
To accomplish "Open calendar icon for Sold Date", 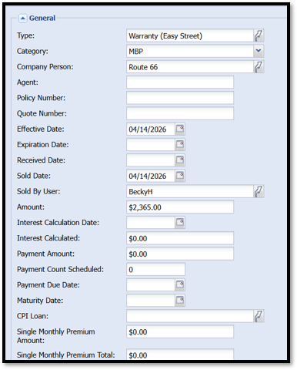I will (180, 176).
